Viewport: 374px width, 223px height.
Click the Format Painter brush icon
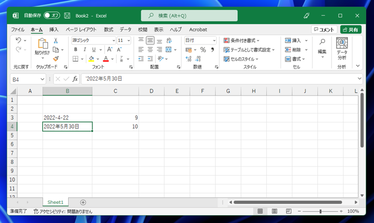[56, 59]
